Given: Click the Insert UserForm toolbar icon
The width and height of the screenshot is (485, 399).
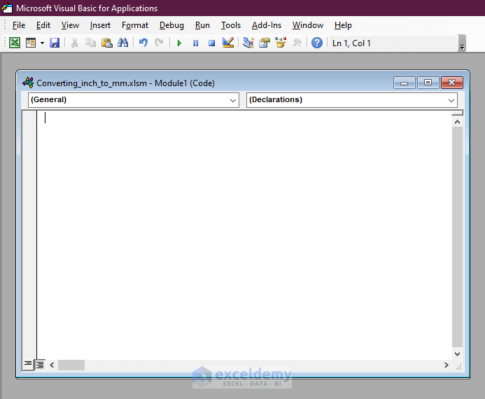Looking at the screenshot, I should pos(31,43).
